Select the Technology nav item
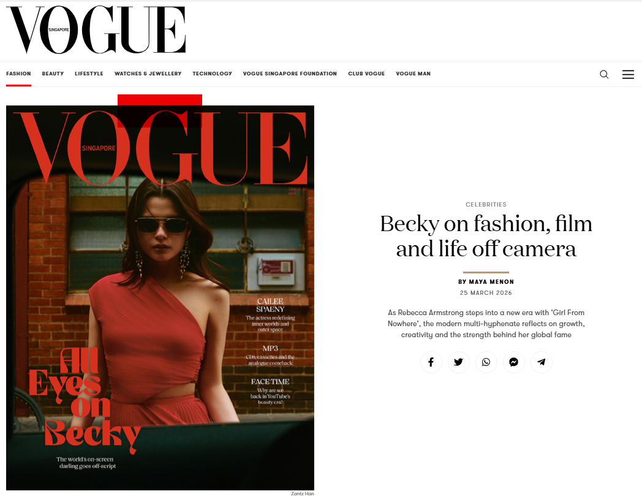Screen dimensions: 642x499 click(212, 74)
